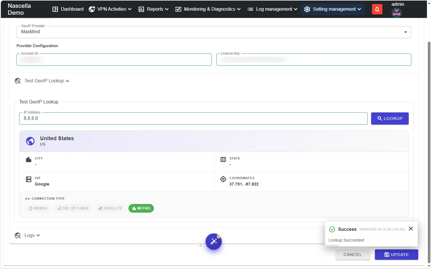Click the Nascella Demo logo text

coord(19,9)
